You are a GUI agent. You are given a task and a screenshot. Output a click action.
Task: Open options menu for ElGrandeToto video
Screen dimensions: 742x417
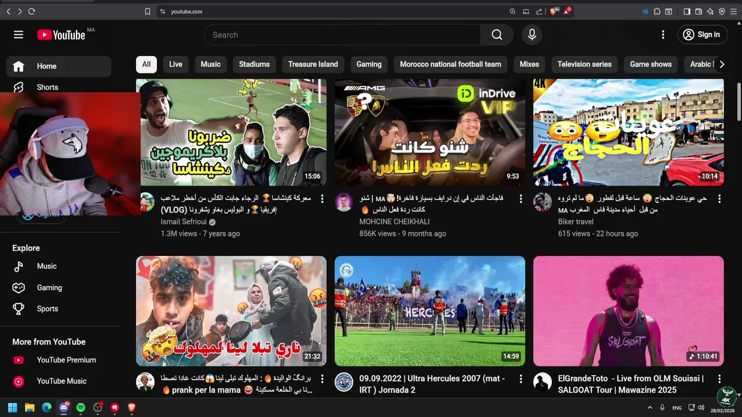719,379
